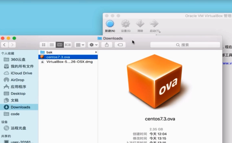This screenshot has width=232, height=143.
Task: Click the orange ova icon beside centos7.3.ova
Action: pyautogui.click(x=42, y=57)
